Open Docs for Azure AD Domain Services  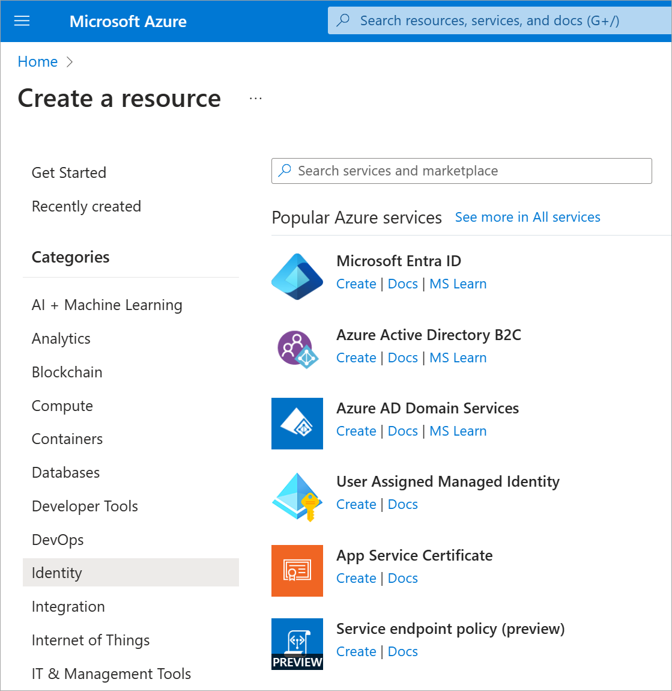pos(402,431)
